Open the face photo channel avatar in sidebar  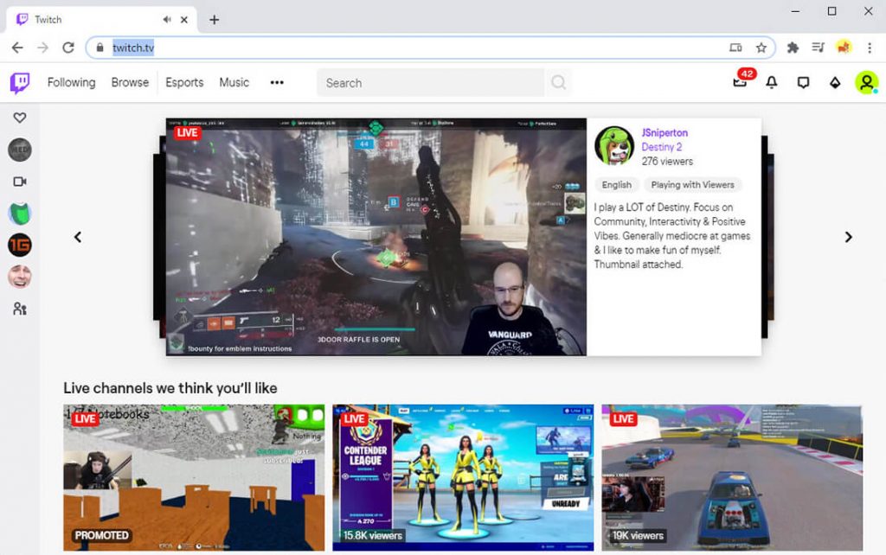pos(20,277)
